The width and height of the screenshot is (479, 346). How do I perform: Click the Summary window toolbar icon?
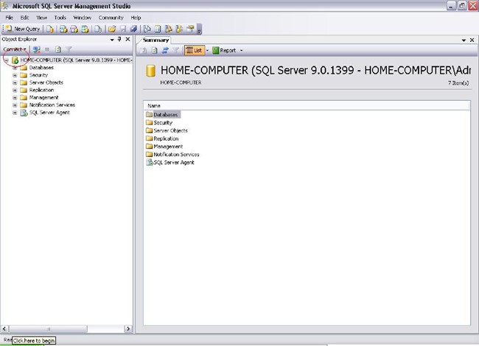158,29
